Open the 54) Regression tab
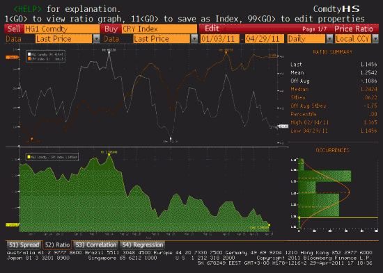The height and width of the screenshot is (273, 383). click(x=142, y=245)
